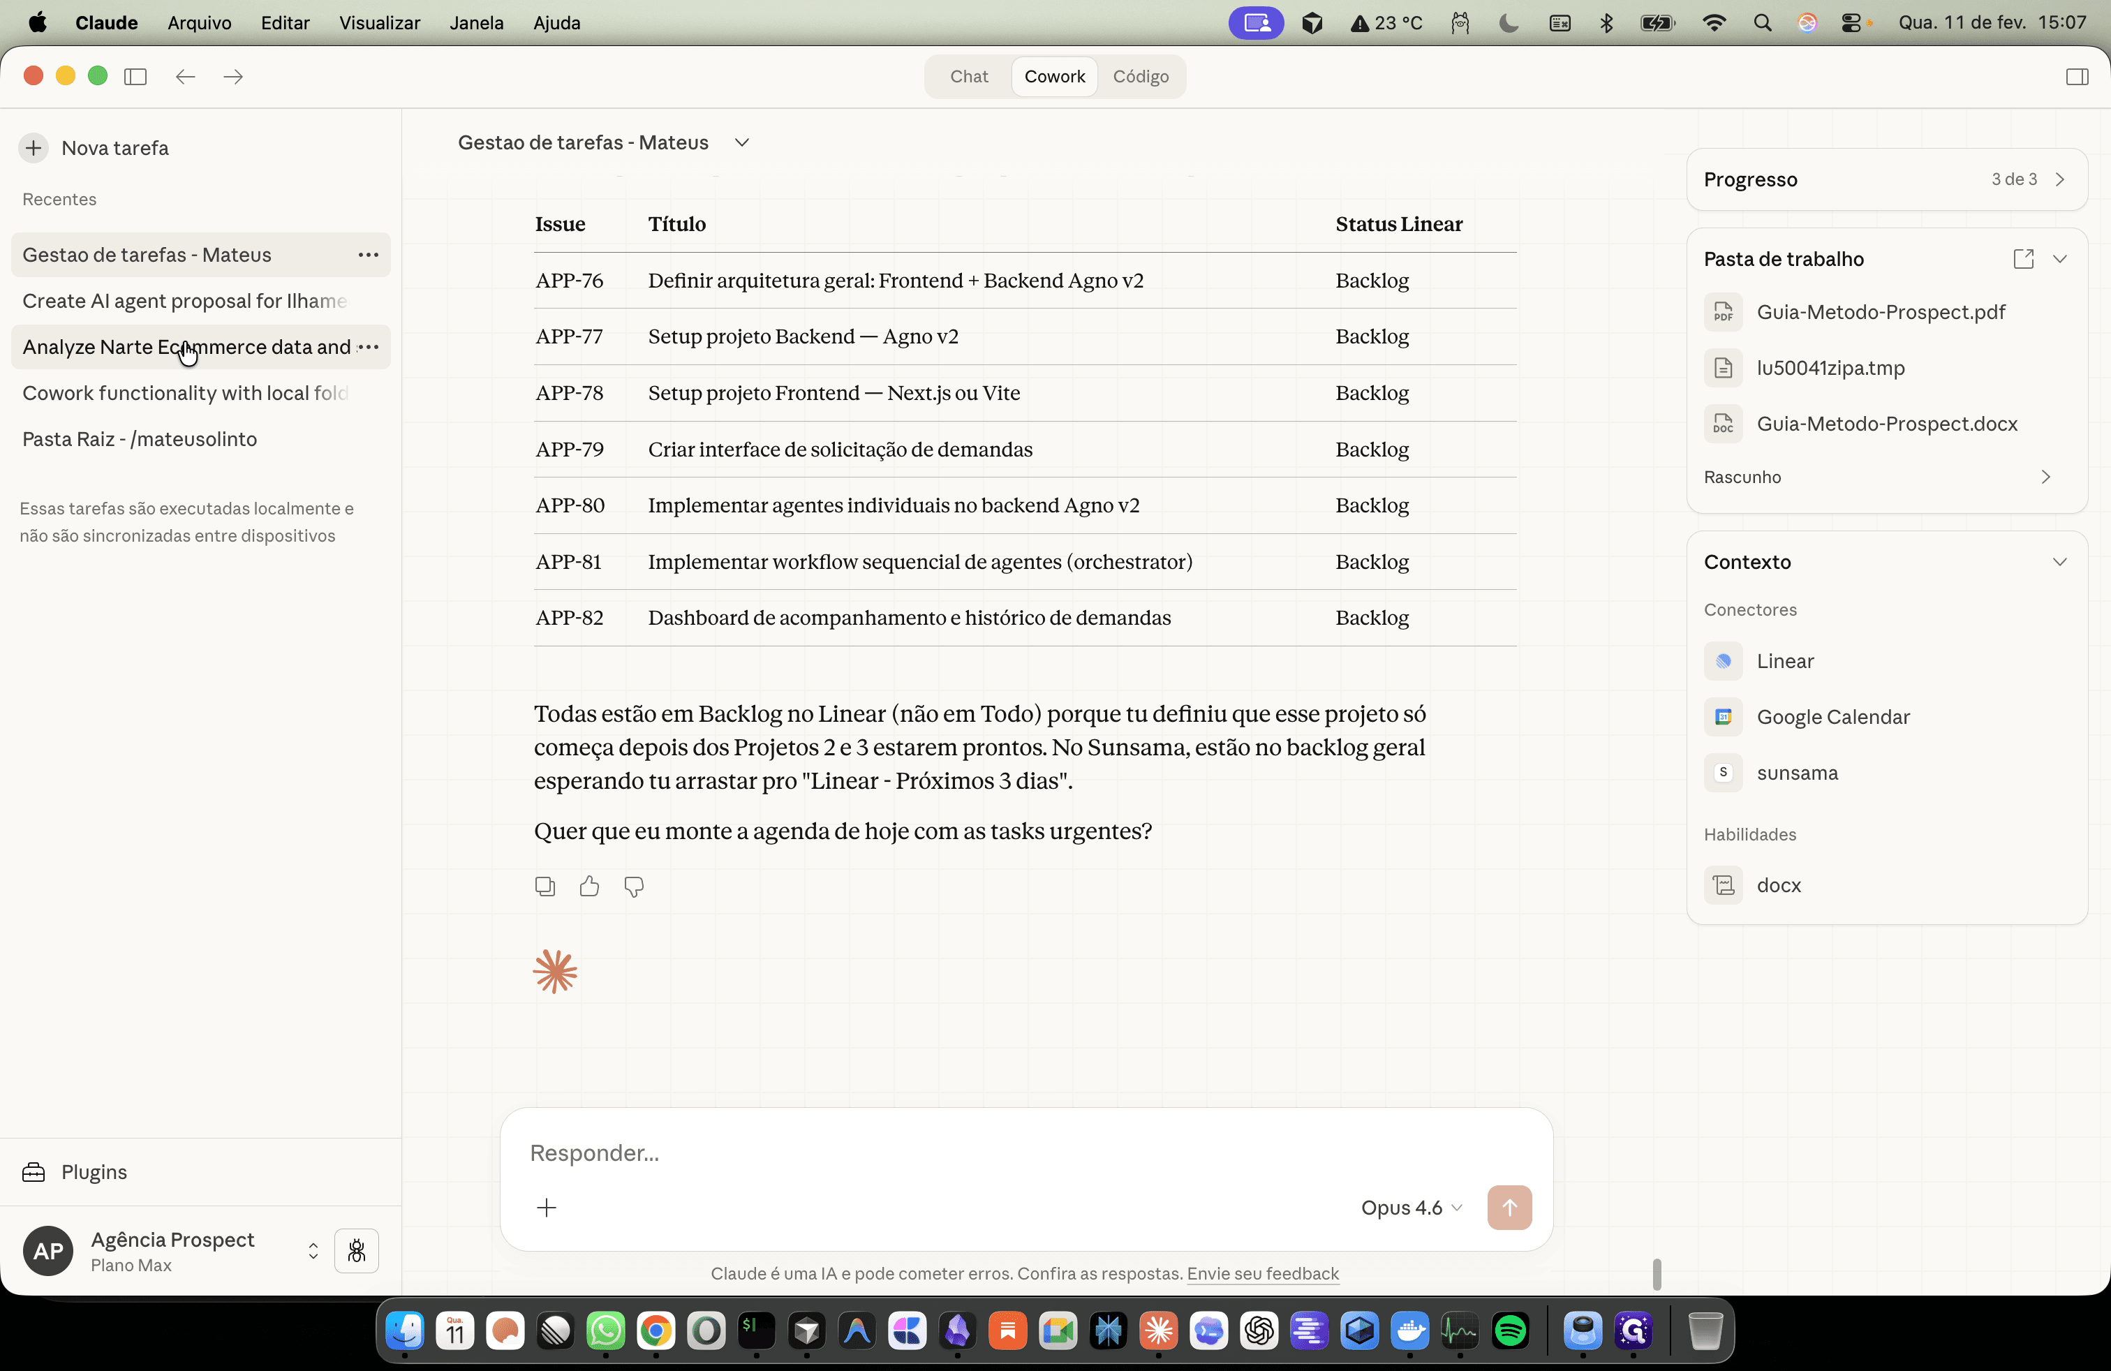
Task: Collapse the Pasta de trabalho panel
Action: pyautogui.click(x=2059, y=259)
